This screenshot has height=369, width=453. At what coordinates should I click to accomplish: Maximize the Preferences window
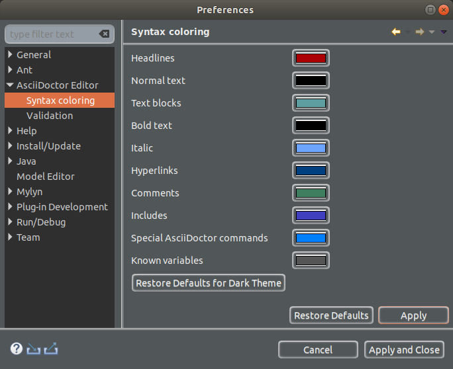(x=430, y=10)
